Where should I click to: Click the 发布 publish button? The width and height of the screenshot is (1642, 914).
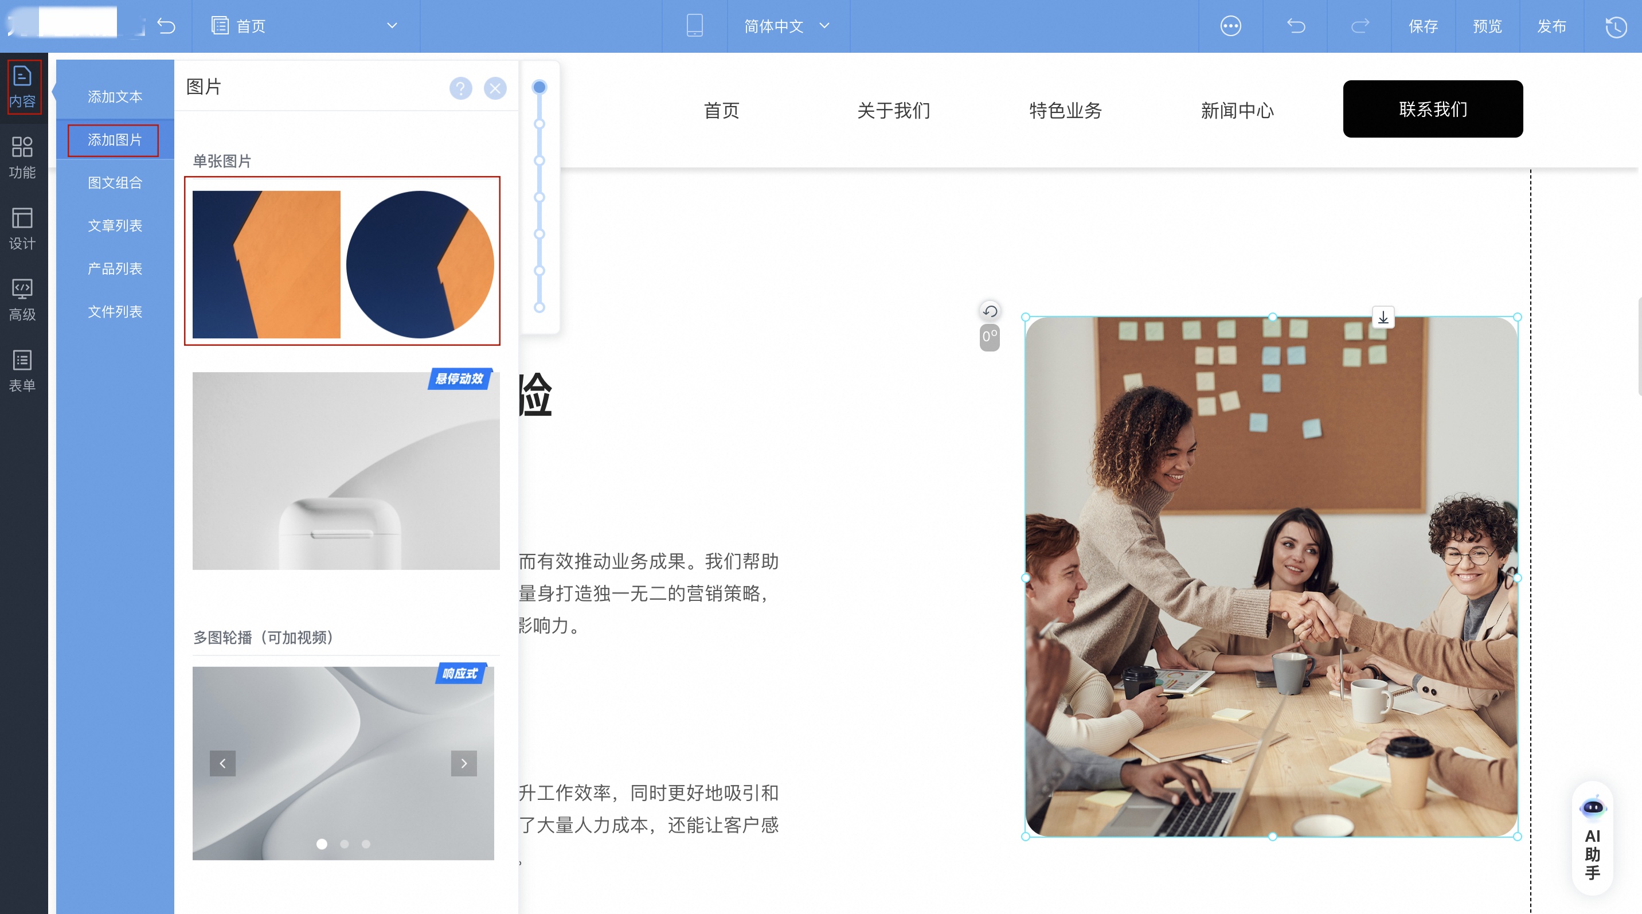pyautogui.click(x=1553, y=26)
